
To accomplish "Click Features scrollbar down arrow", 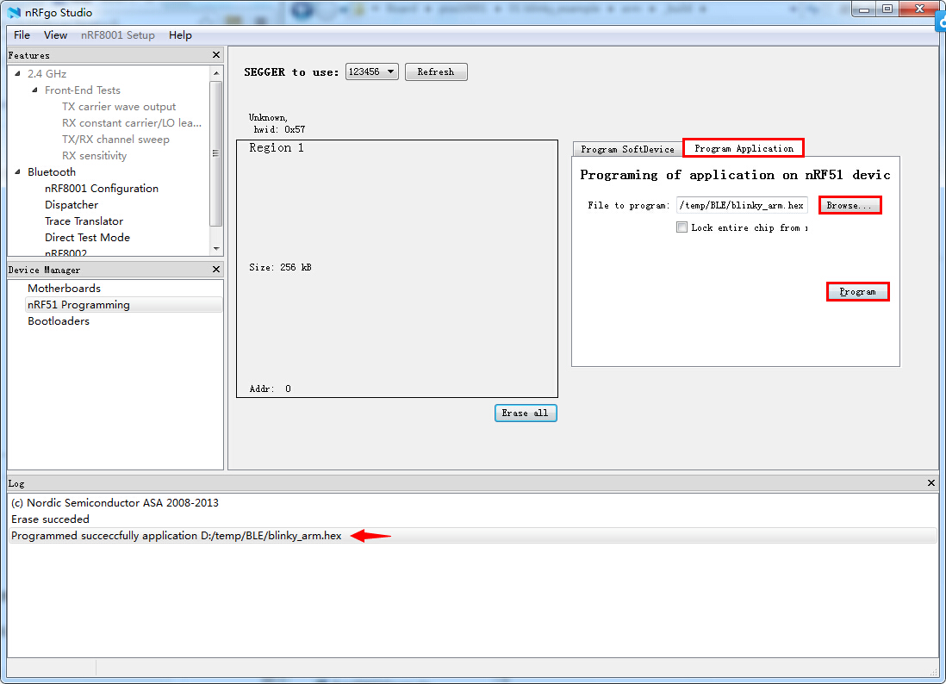I will 216,248.
